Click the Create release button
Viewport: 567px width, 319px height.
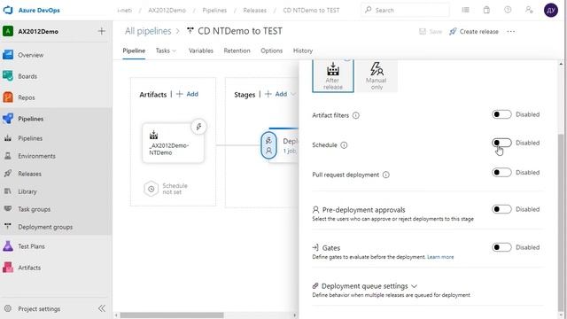tap(473, 32)
